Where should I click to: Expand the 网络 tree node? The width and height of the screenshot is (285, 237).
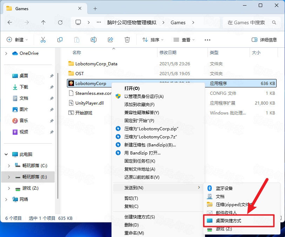[x=6, y=199]
